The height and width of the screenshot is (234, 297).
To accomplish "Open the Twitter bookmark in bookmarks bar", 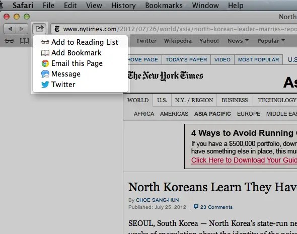I will click(x=146, y=41).
